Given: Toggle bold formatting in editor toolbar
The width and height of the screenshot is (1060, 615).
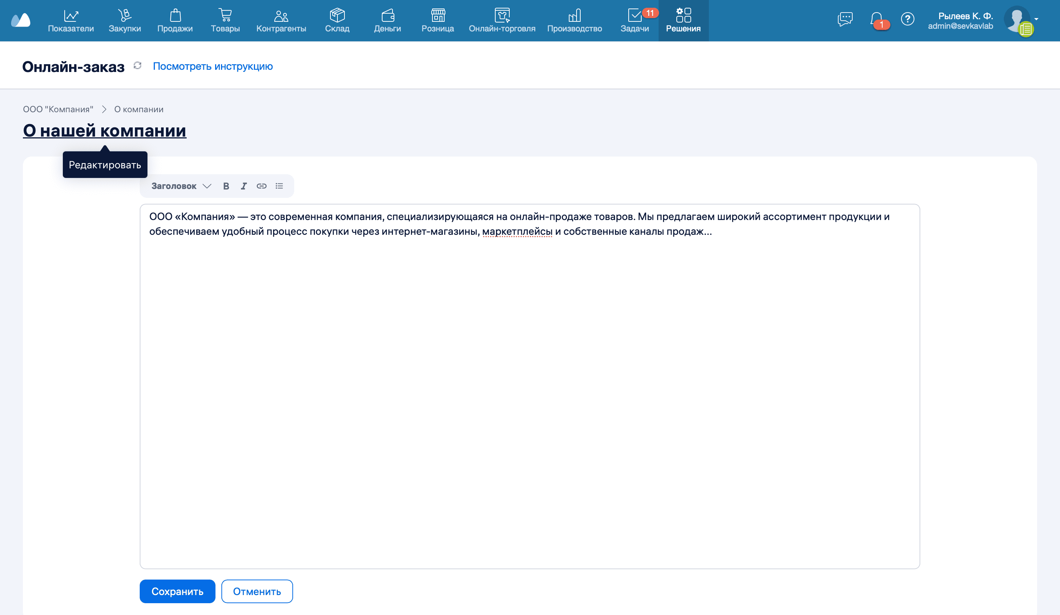Looking at the screenshot, I should click(x=226, y=186).
